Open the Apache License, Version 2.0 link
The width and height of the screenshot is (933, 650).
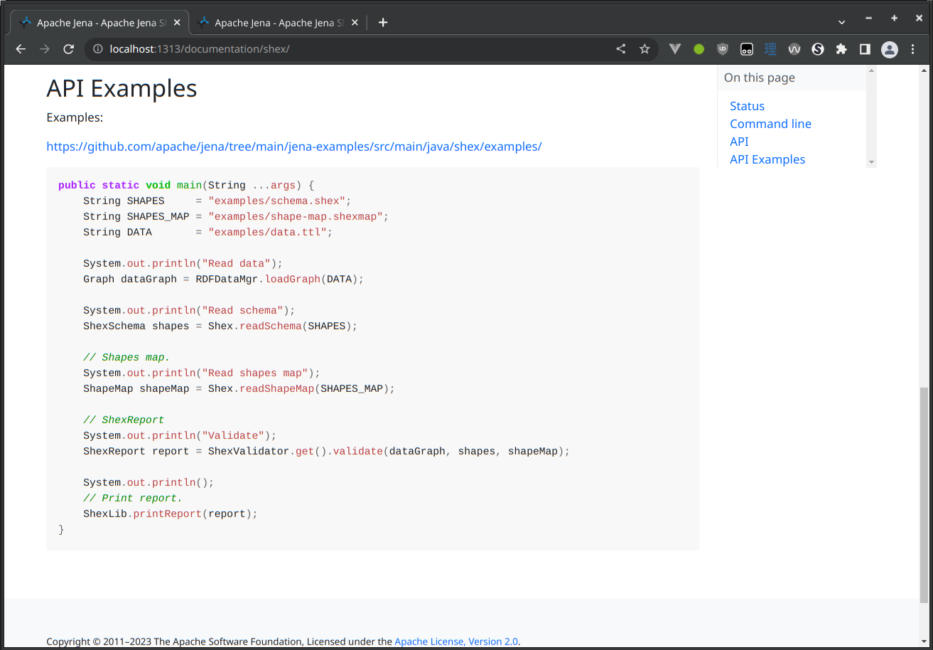456,641
